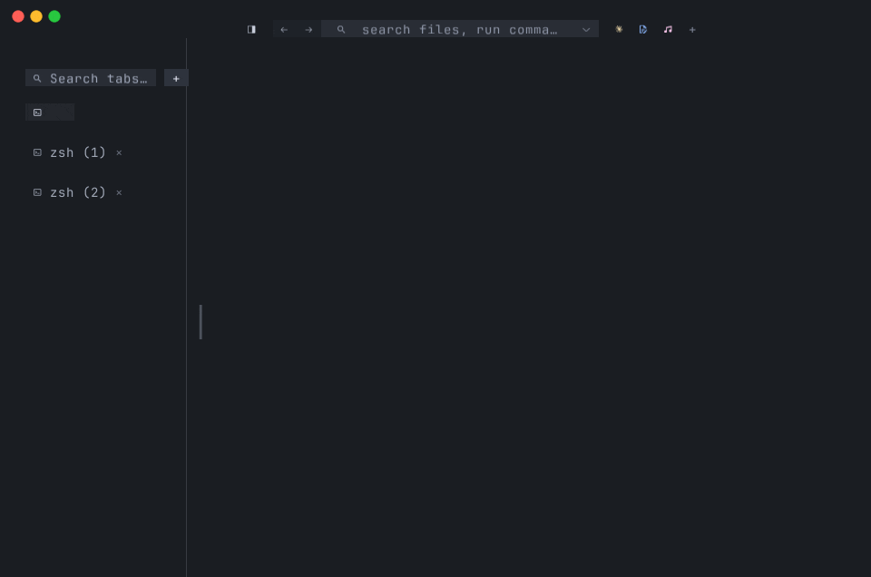Focus the Search tabs field

[x=91, y=78]
